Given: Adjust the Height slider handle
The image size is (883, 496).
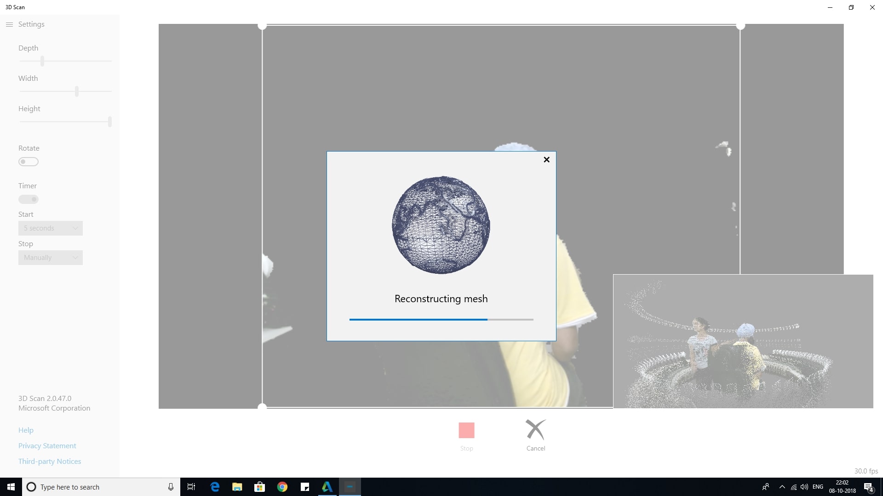Looking at the screenshot, I should pos(110,122).
